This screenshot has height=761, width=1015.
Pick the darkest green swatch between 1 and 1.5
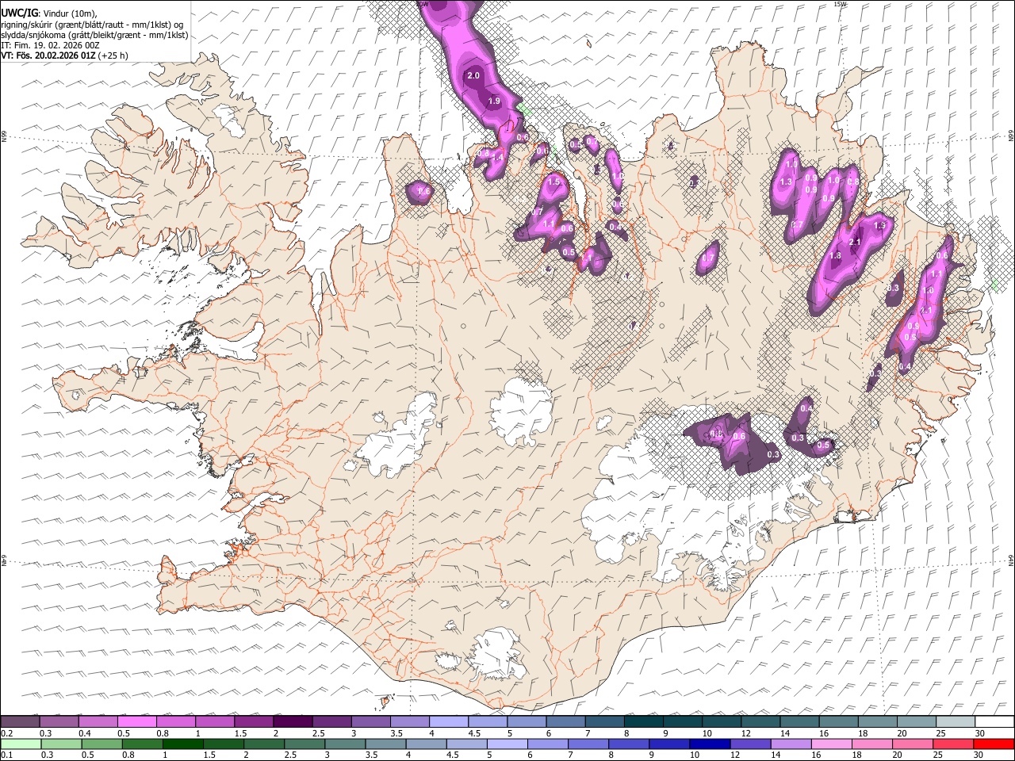click(183, 744)
